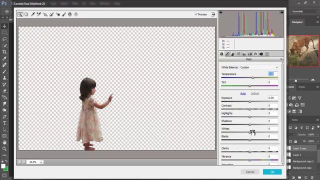The width and height of the screenshot is (320, 180).
Task: Click the Exposure slider handle
Action: tap(249, 101)
